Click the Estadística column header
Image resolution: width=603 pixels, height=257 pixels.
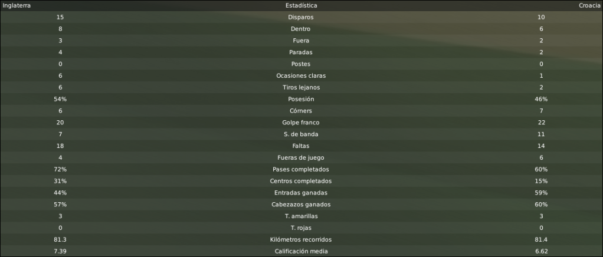(301, 6)
